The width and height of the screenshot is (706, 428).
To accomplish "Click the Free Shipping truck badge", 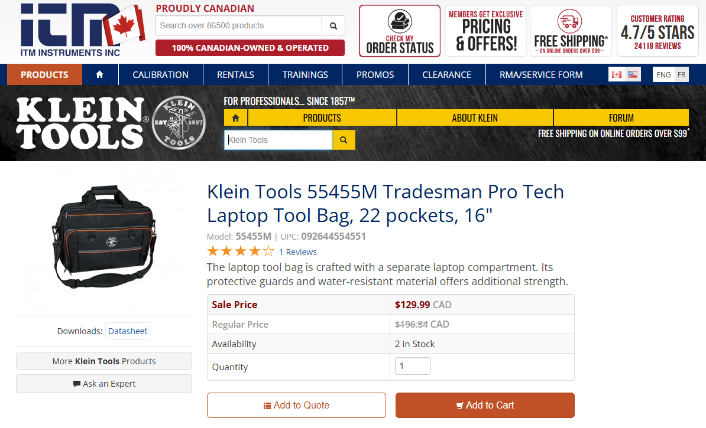I will pos(570,30).
